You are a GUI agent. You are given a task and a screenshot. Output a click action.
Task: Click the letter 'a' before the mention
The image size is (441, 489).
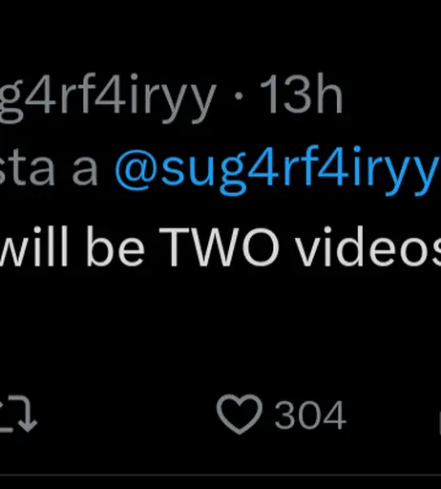tap(85, 173)
